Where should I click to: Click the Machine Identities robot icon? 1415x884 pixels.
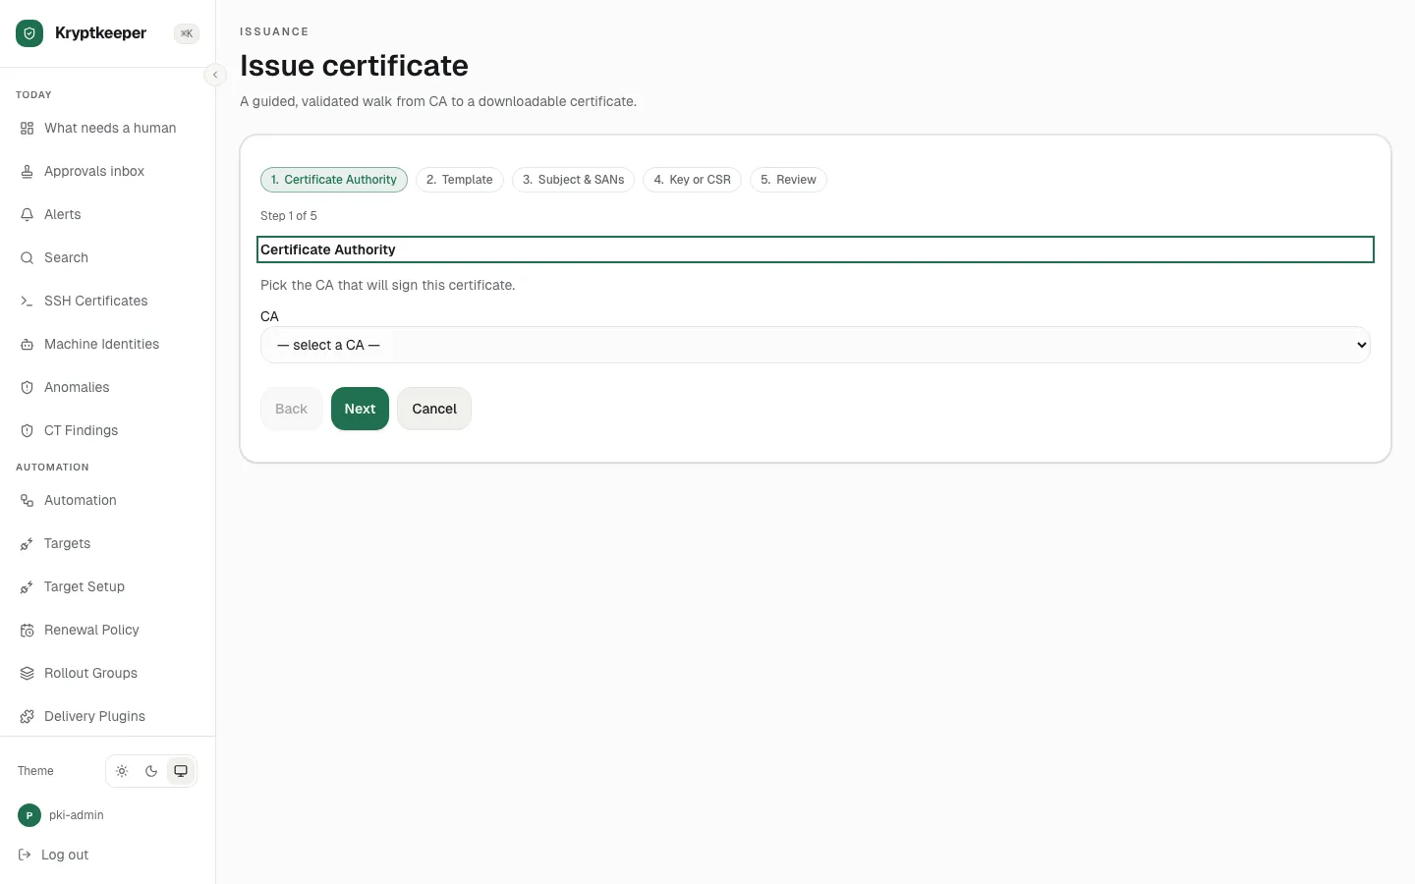[27, 345]
